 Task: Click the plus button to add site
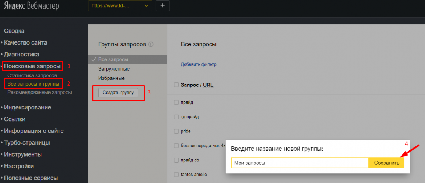[163, 6]
